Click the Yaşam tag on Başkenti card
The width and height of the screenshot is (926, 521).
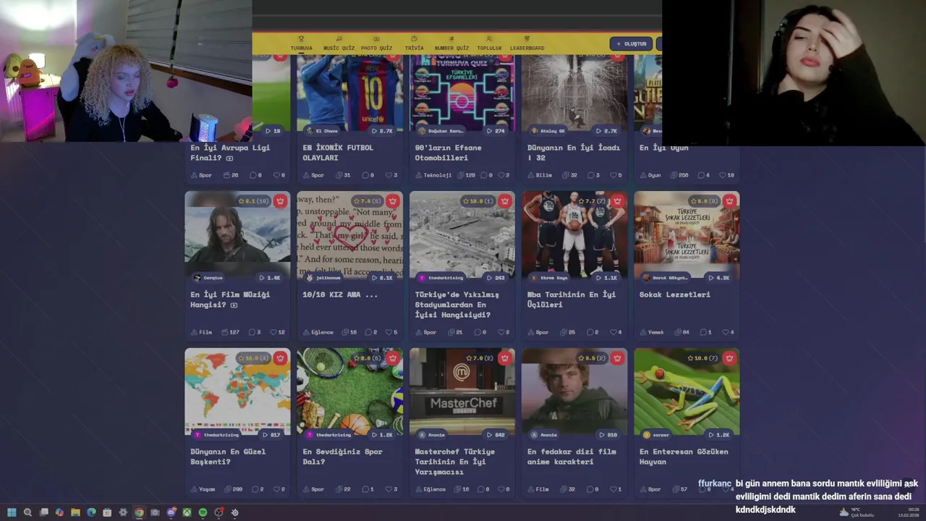pos(203,489)
